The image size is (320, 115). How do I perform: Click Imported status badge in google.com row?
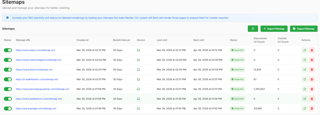point(237,108)
